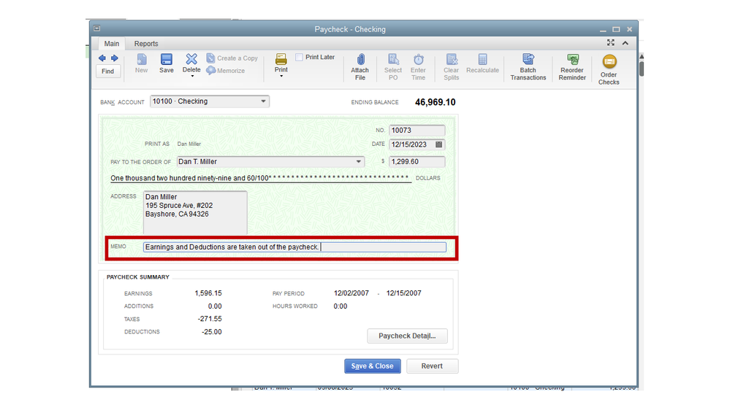This screenshot has width=730, height=410.
Task: Click pay period end 12/15/2007
Action: [x=403, y=293]
